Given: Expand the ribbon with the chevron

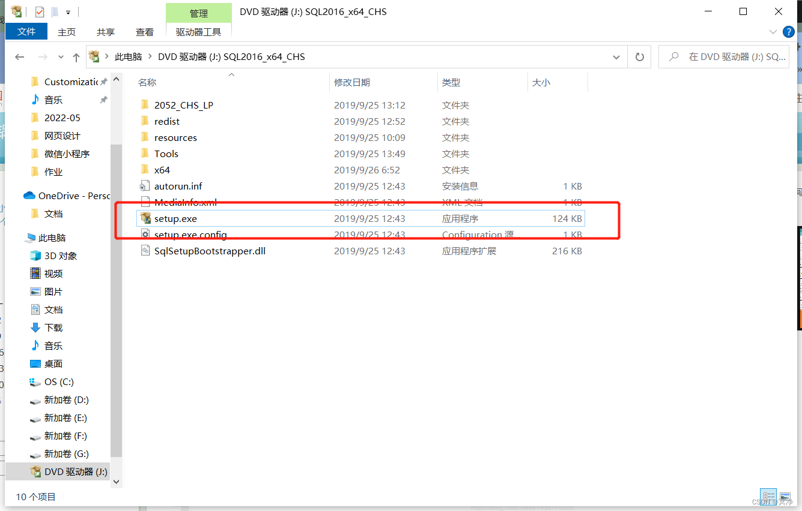Looking at the screenshot, I should (x=773, y=32).
